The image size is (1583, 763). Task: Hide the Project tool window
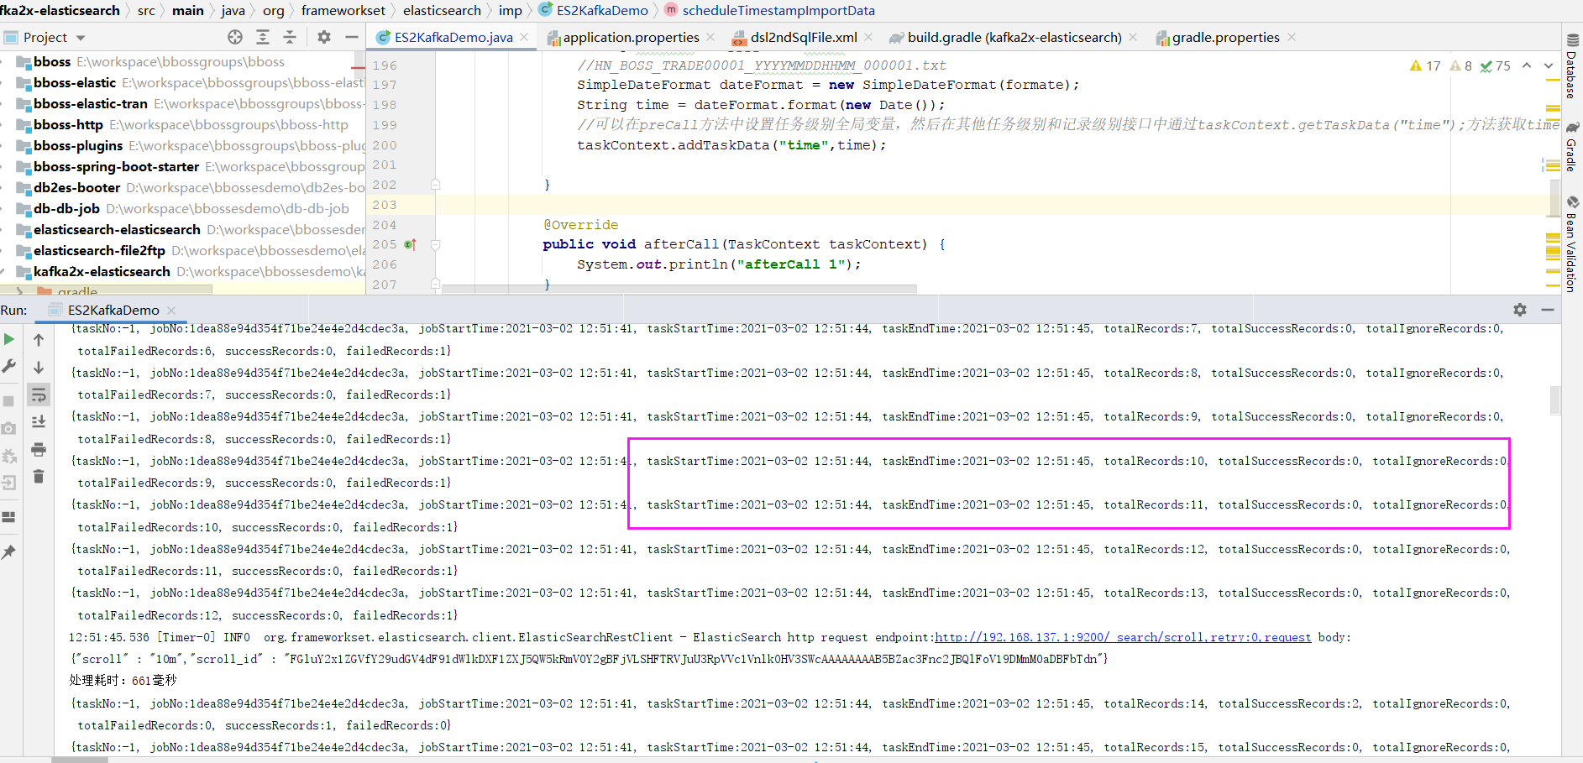(x=352, y=37)
